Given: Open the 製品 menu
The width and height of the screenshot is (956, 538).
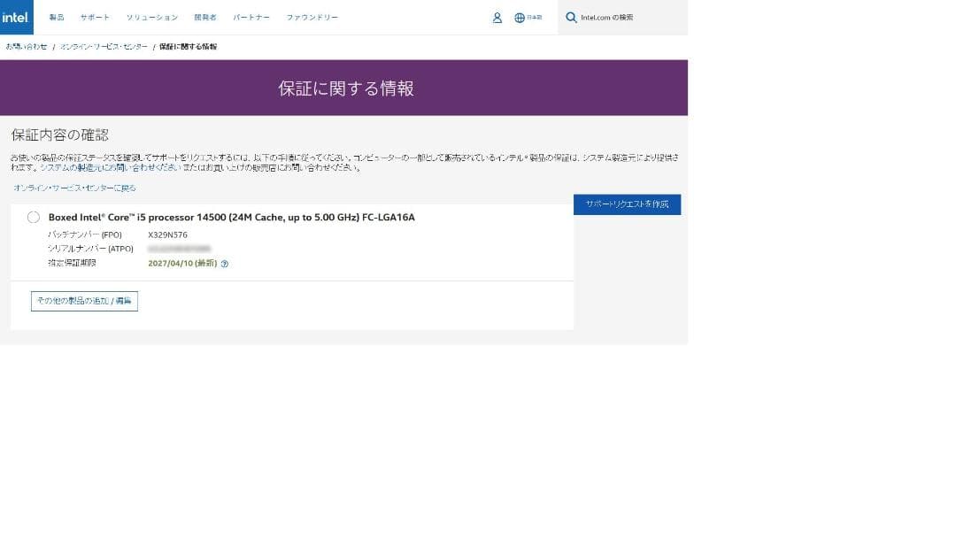Looking at the screenshot, I should coord(57,18).
